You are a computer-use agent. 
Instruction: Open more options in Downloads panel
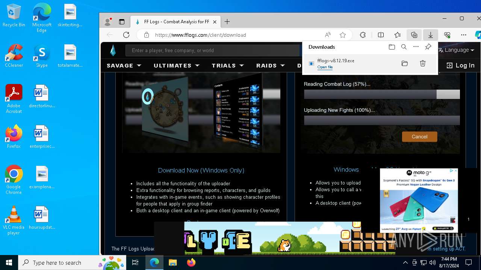pyautogui.click(x=416, y=47)
